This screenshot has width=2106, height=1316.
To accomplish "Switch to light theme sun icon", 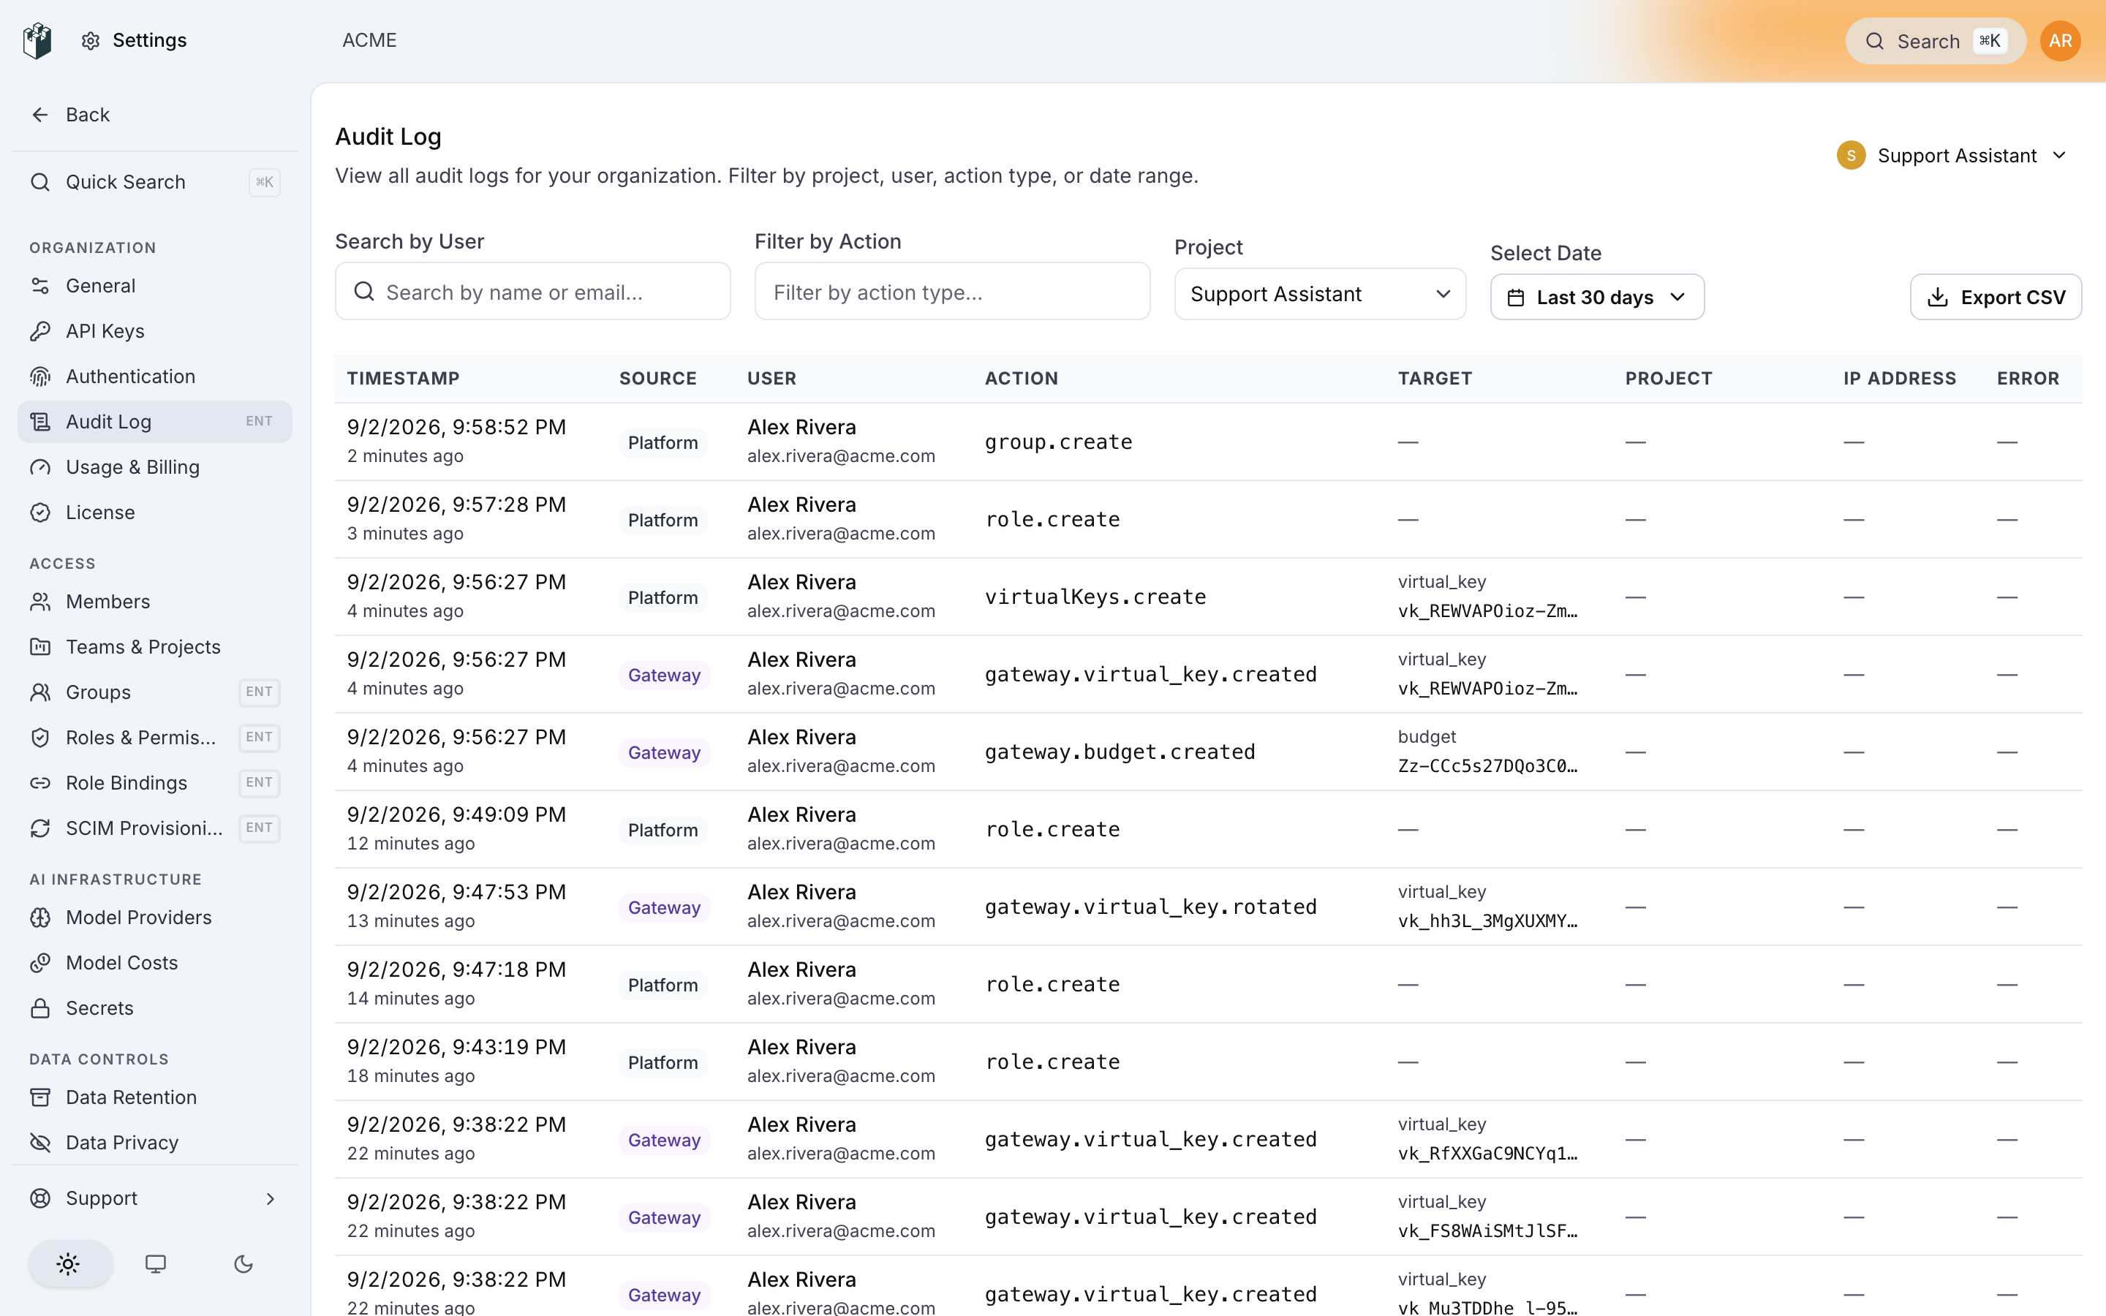I will pyautogui.click(x=69, y=1264).
